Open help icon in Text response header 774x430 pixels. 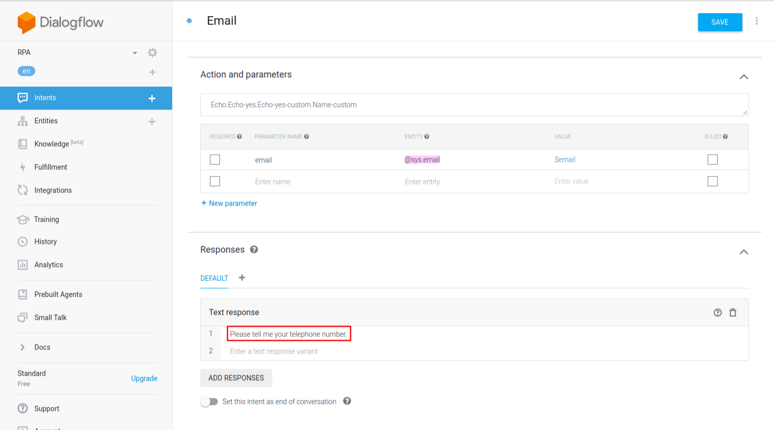click(718, 313)
